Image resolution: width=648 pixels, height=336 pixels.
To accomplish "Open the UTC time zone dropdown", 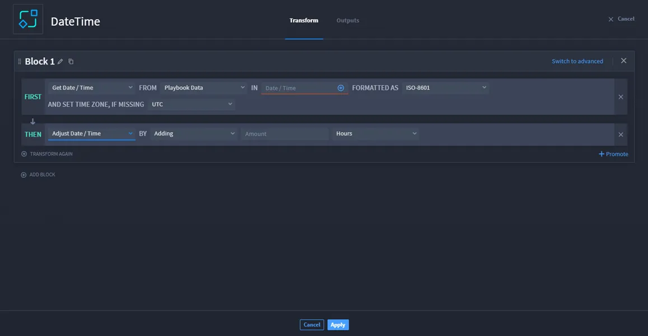I will tap(192, 104).
